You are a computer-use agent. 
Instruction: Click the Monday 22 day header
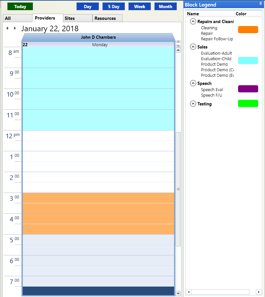pyautogui.click(x=98, y=45)
